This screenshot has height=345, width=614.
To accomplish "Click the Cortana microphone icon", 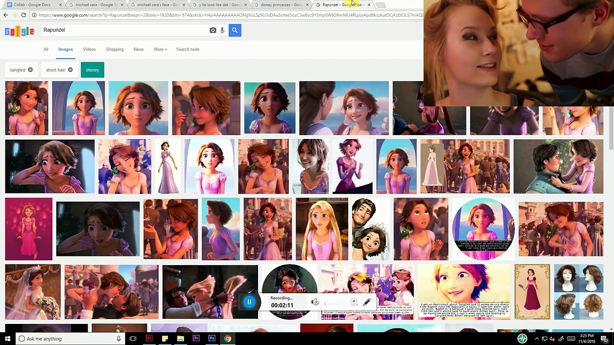I will (x=118, y=339).
